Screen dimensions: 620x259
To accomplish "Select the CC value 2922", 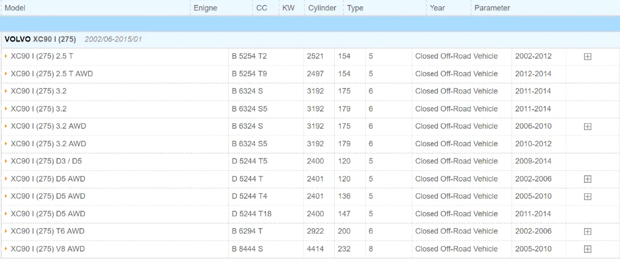I will point(315,231).
